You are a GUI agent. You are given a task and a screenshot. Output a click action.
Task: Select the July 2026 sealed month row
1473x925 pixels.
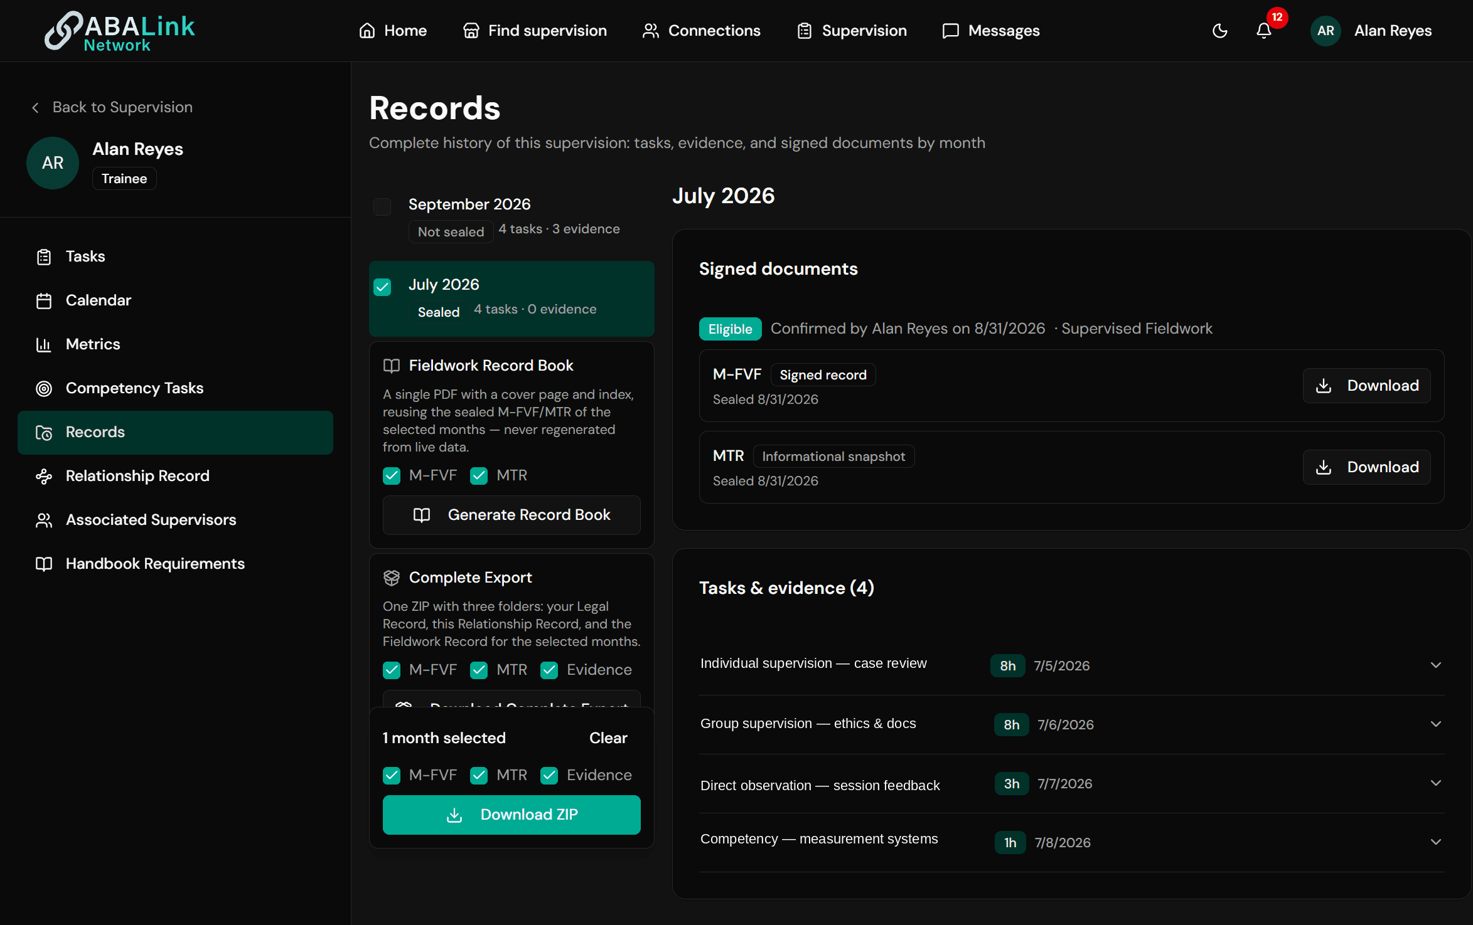(x=512, y=299)
